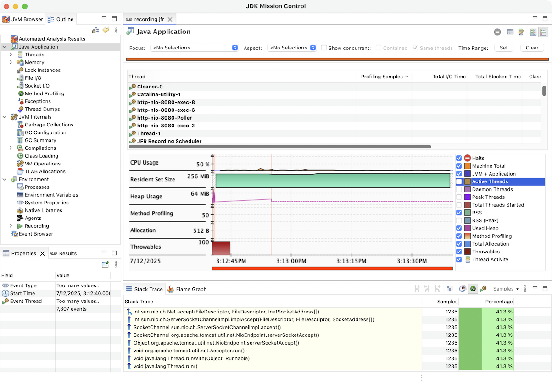The image size is (552, 384).
Task: Click Automated Analysis Results icon
Action: tap(14, 39)
